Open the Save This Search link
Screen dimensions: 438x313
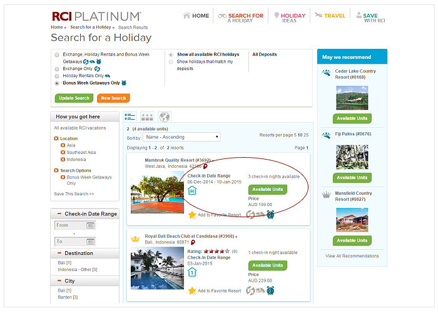[74, 193]
